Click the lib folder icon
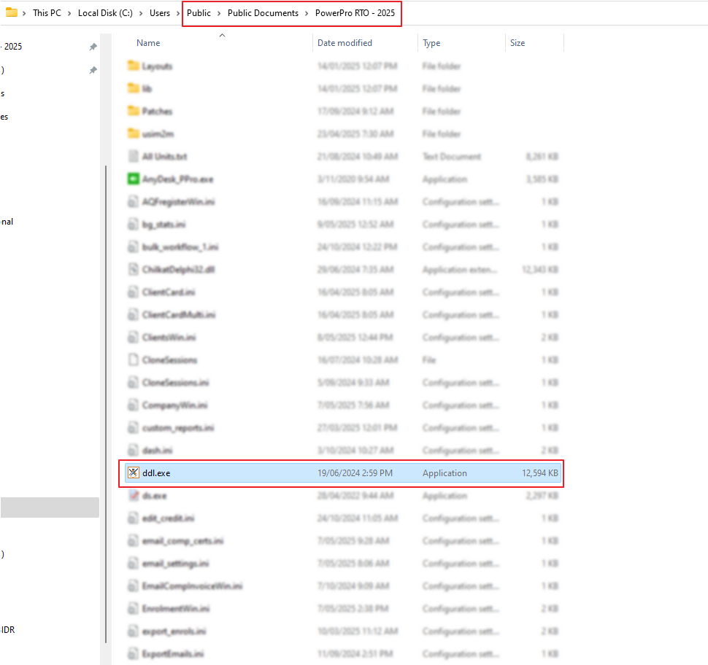708x665 pixels. pyautogui.click(x=133, y=88)
